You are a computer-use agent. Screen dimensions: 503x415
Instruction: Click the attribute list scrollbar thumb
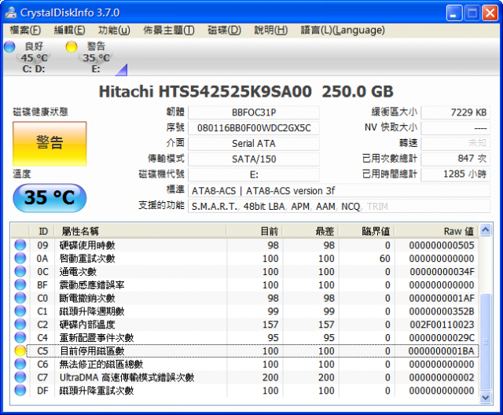coord(486,342)
